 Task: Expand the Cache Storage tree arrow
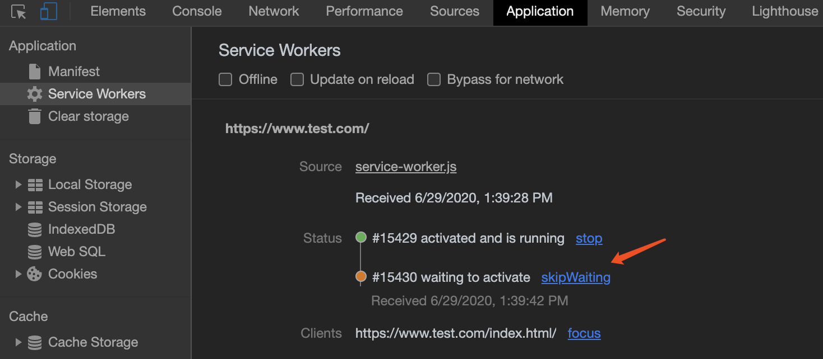[19, 342]
